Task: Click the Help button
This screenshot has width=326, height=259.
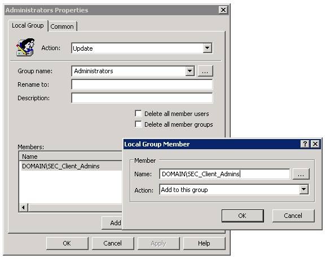Action: [204, 243]
